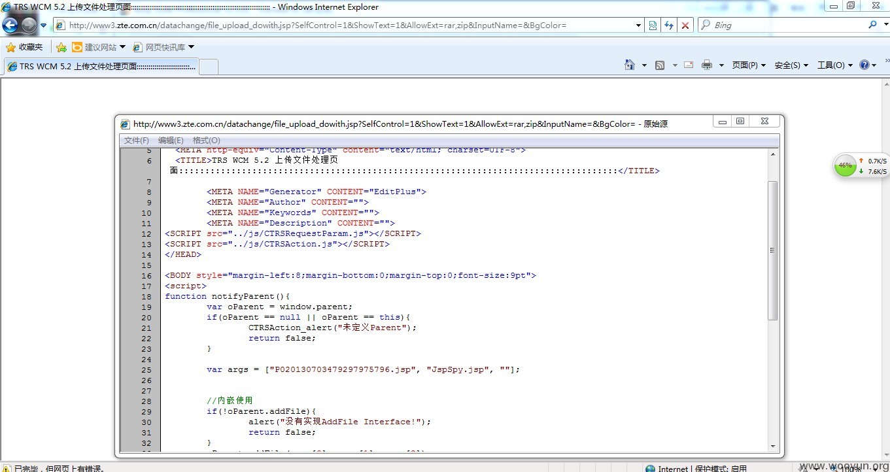Click the ../js/CTRSAction.js script line

pyautogui.click(x=277, y=244)
